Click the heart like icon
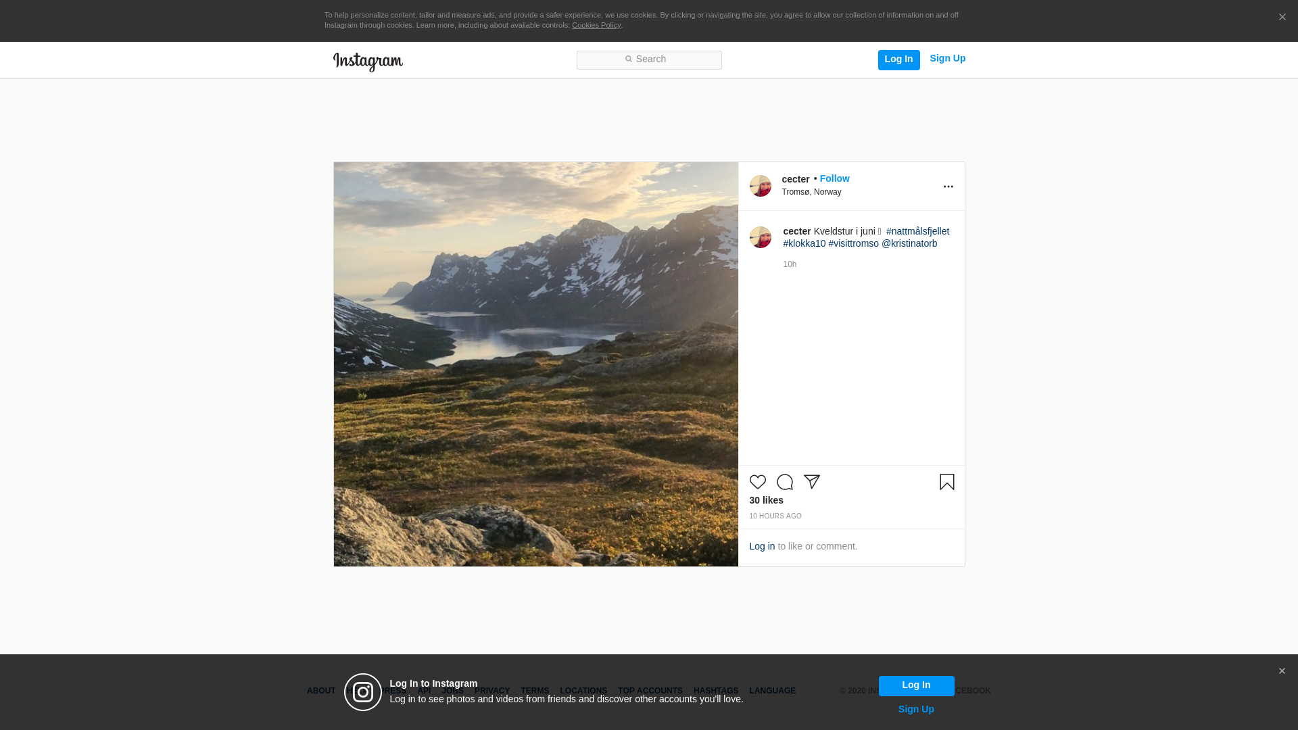This screenshot has height=730, width=1298. click(757, 482)
